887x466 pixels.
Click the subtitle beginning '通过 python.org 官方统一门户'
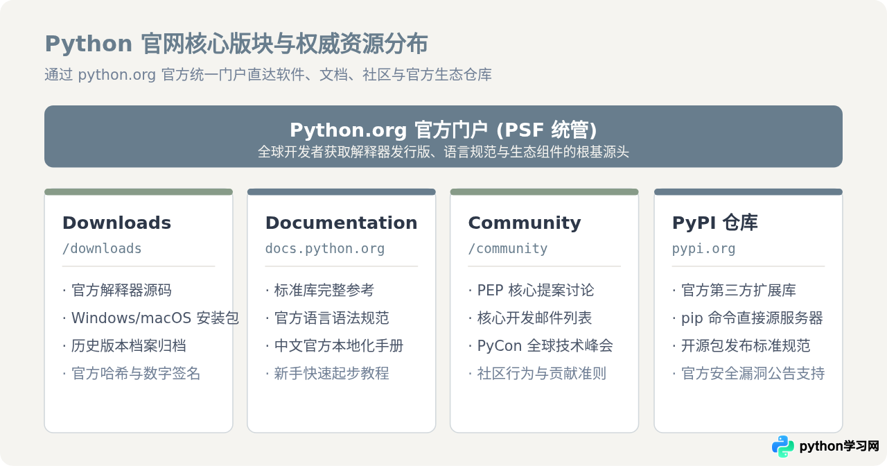pos(268,75)
